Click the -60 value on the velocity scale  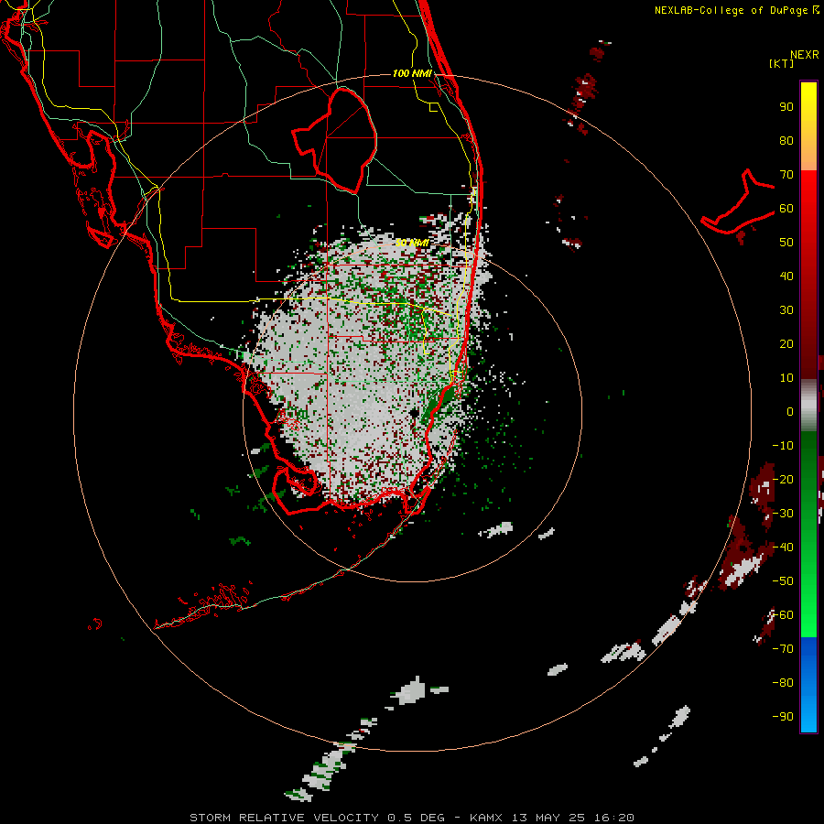(x=783, y=615)
